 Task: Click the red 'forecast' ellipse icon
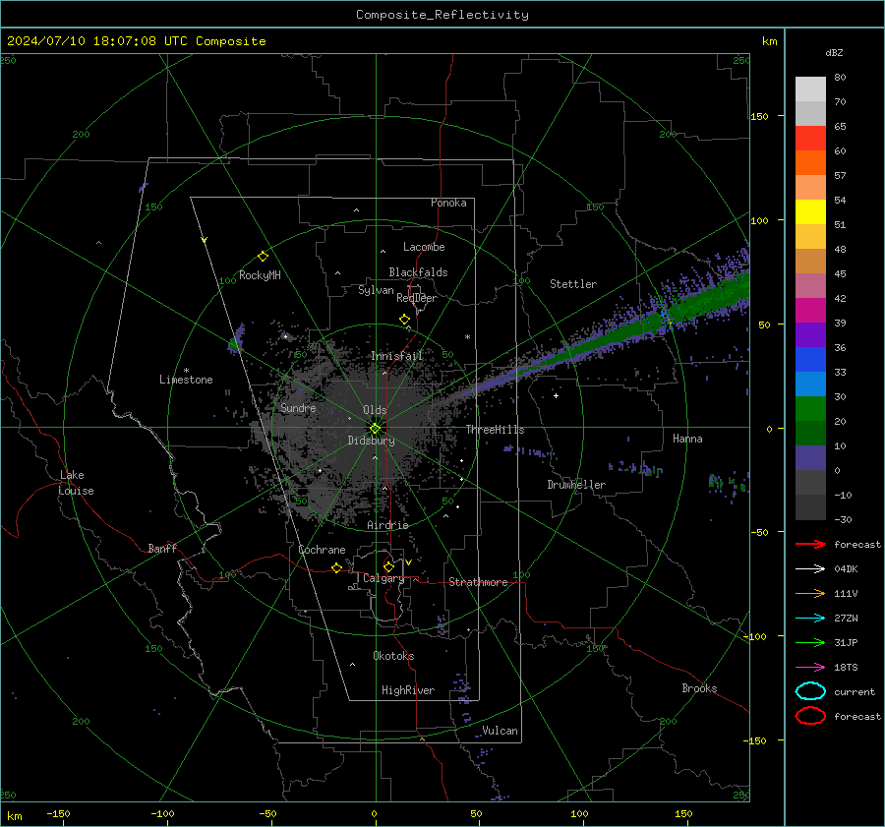[810, 716]
